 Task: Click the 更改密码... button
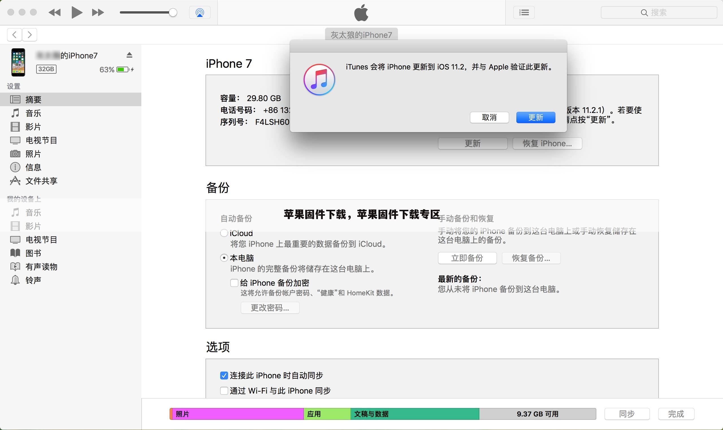click(x=270, y=308)
